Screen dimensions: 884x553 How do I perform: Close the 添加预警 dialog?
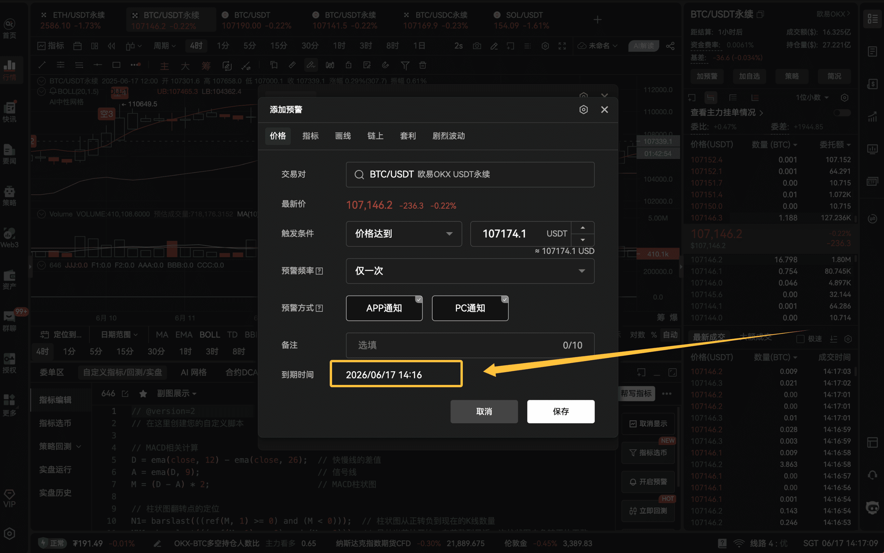point(604,110)
